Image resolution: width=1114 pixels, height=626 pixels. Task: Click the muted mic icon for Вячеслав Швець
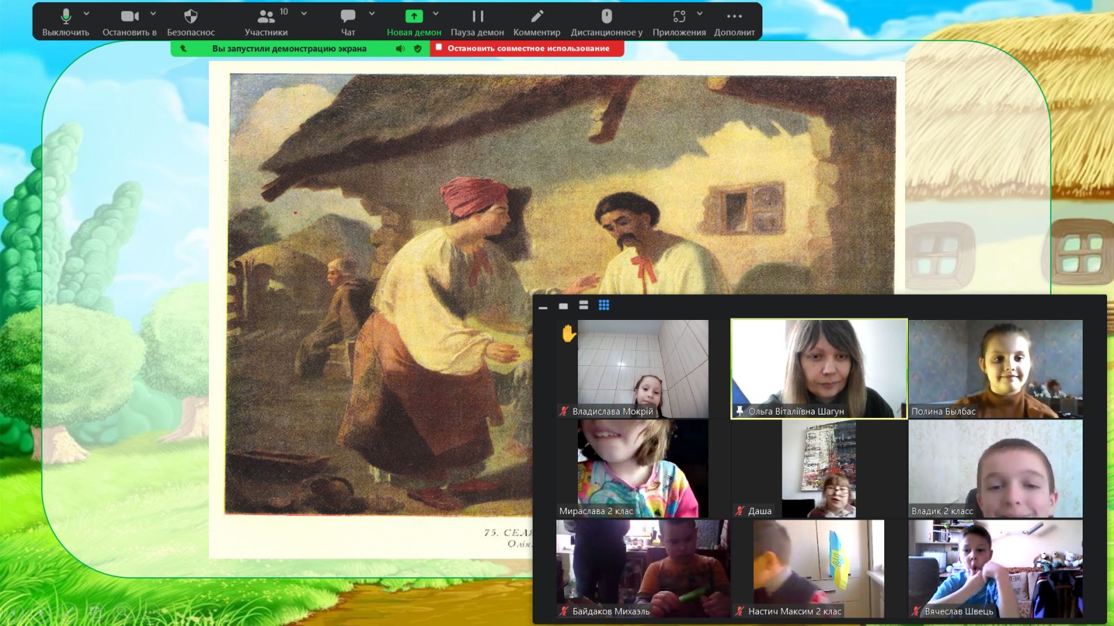coord(916,611)
